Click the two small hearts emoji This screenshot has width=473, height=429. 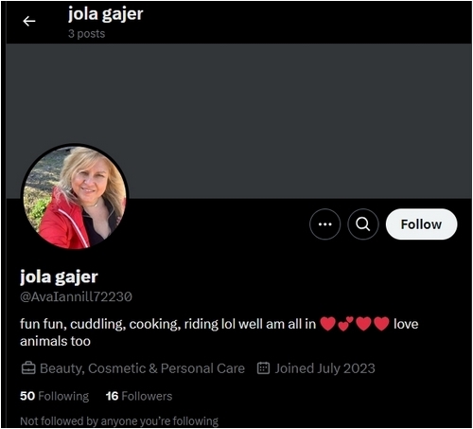[345, 324]
